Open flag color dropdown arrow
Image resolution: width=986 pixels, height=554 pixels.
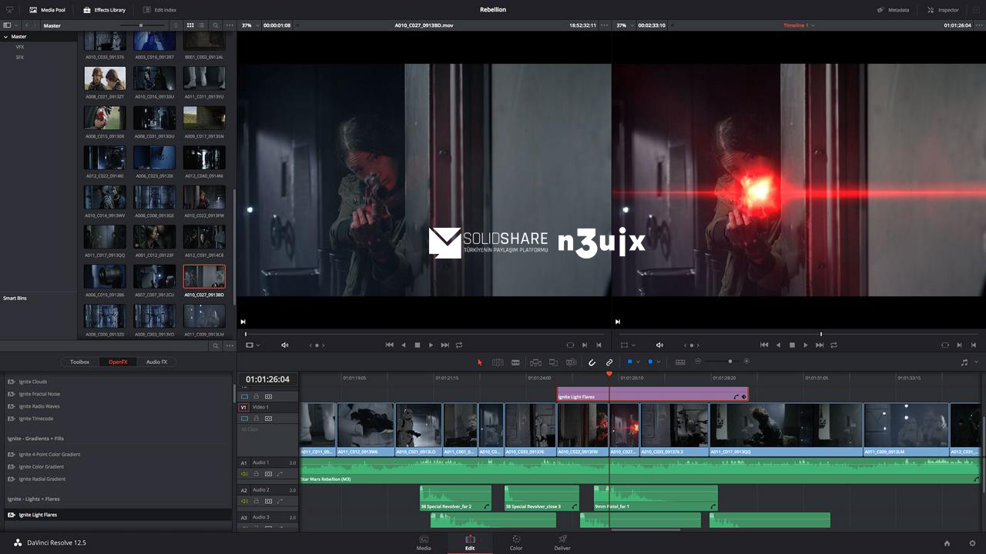[638, 362]
